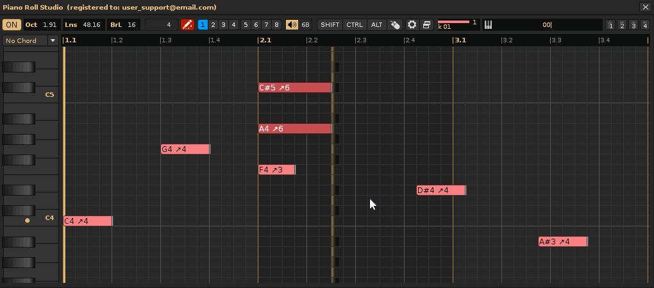Click the 6B button next to speaker

[x=306, y=25]
